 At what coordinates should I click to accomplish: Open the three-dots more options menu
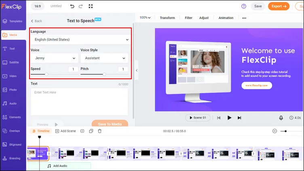click(x=244, y=18)
